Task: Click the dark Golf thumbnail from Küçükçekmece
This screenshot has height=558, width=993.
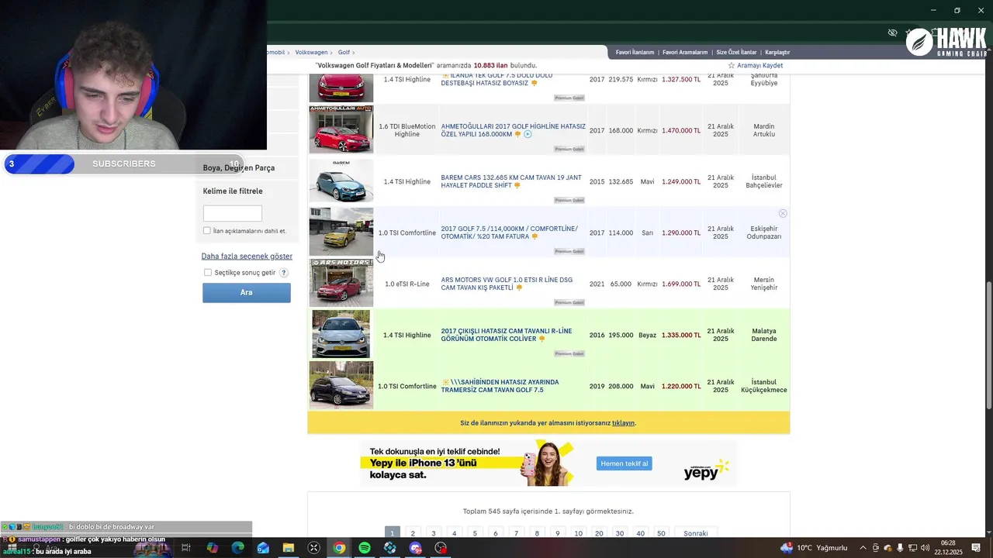Action: click(x=341, y=385)
